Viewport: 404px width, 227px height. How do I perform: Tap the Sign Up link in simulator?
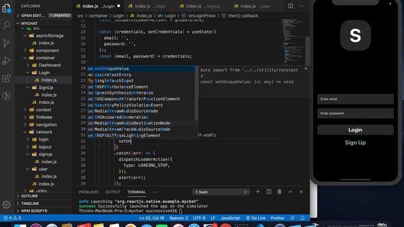355,143
